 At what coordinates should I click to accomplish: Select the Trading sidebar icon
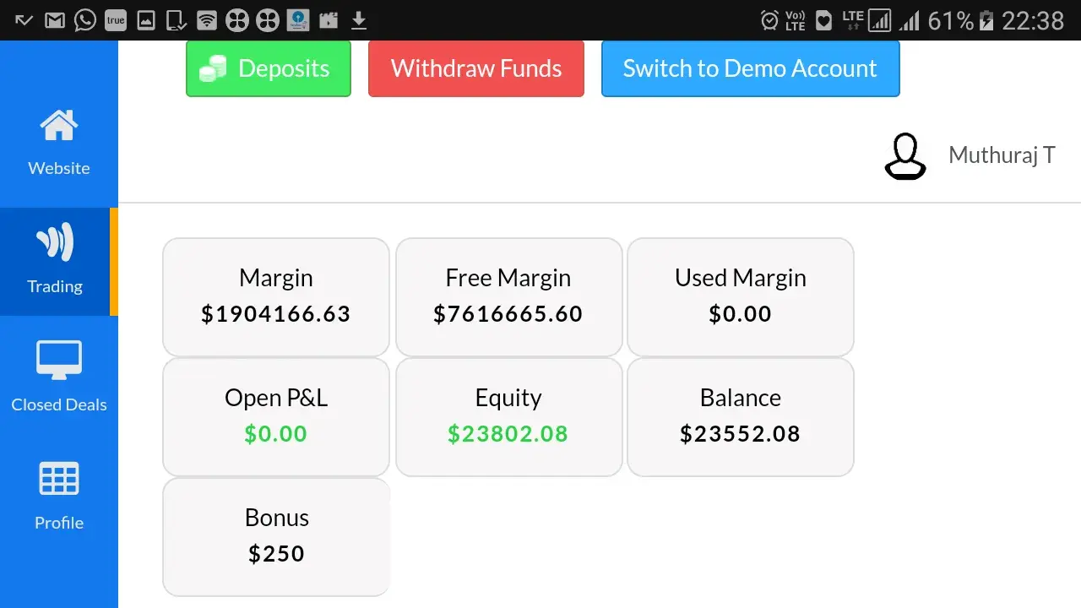click(55, 243)
